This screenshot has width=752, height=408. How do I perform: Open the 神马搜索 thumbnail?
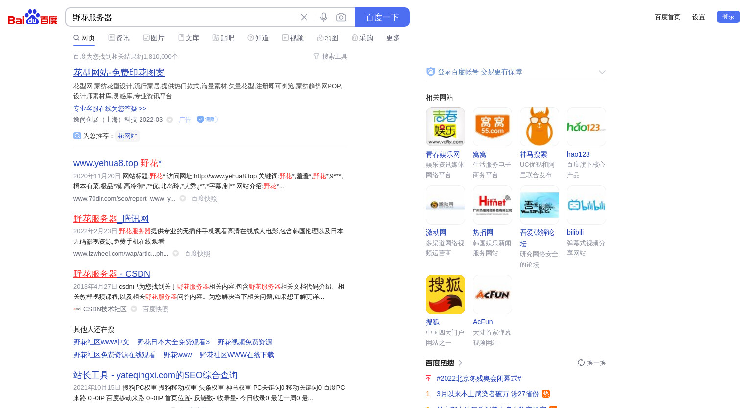click(540, 127)
